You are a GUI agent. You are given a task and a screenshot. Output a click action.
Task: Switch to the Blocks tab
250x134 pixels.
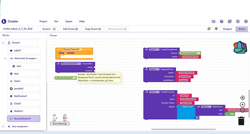tap(242, 29)
